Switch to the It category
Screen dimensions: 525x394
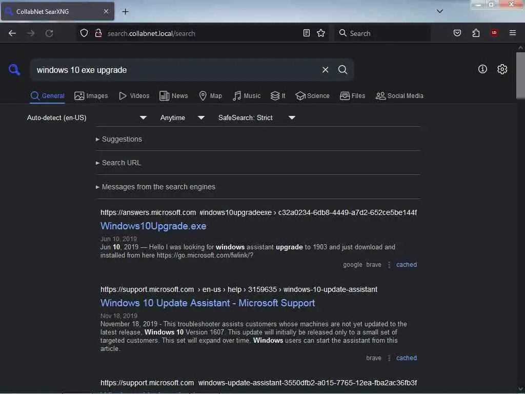tap(278, 96)
